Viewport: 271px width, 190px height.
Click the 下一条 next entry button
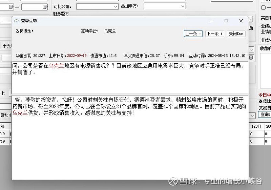[x=215, y=34]
